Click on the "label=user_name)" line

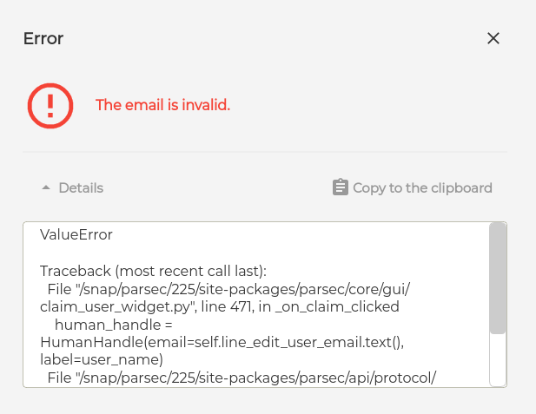point(102,359)
